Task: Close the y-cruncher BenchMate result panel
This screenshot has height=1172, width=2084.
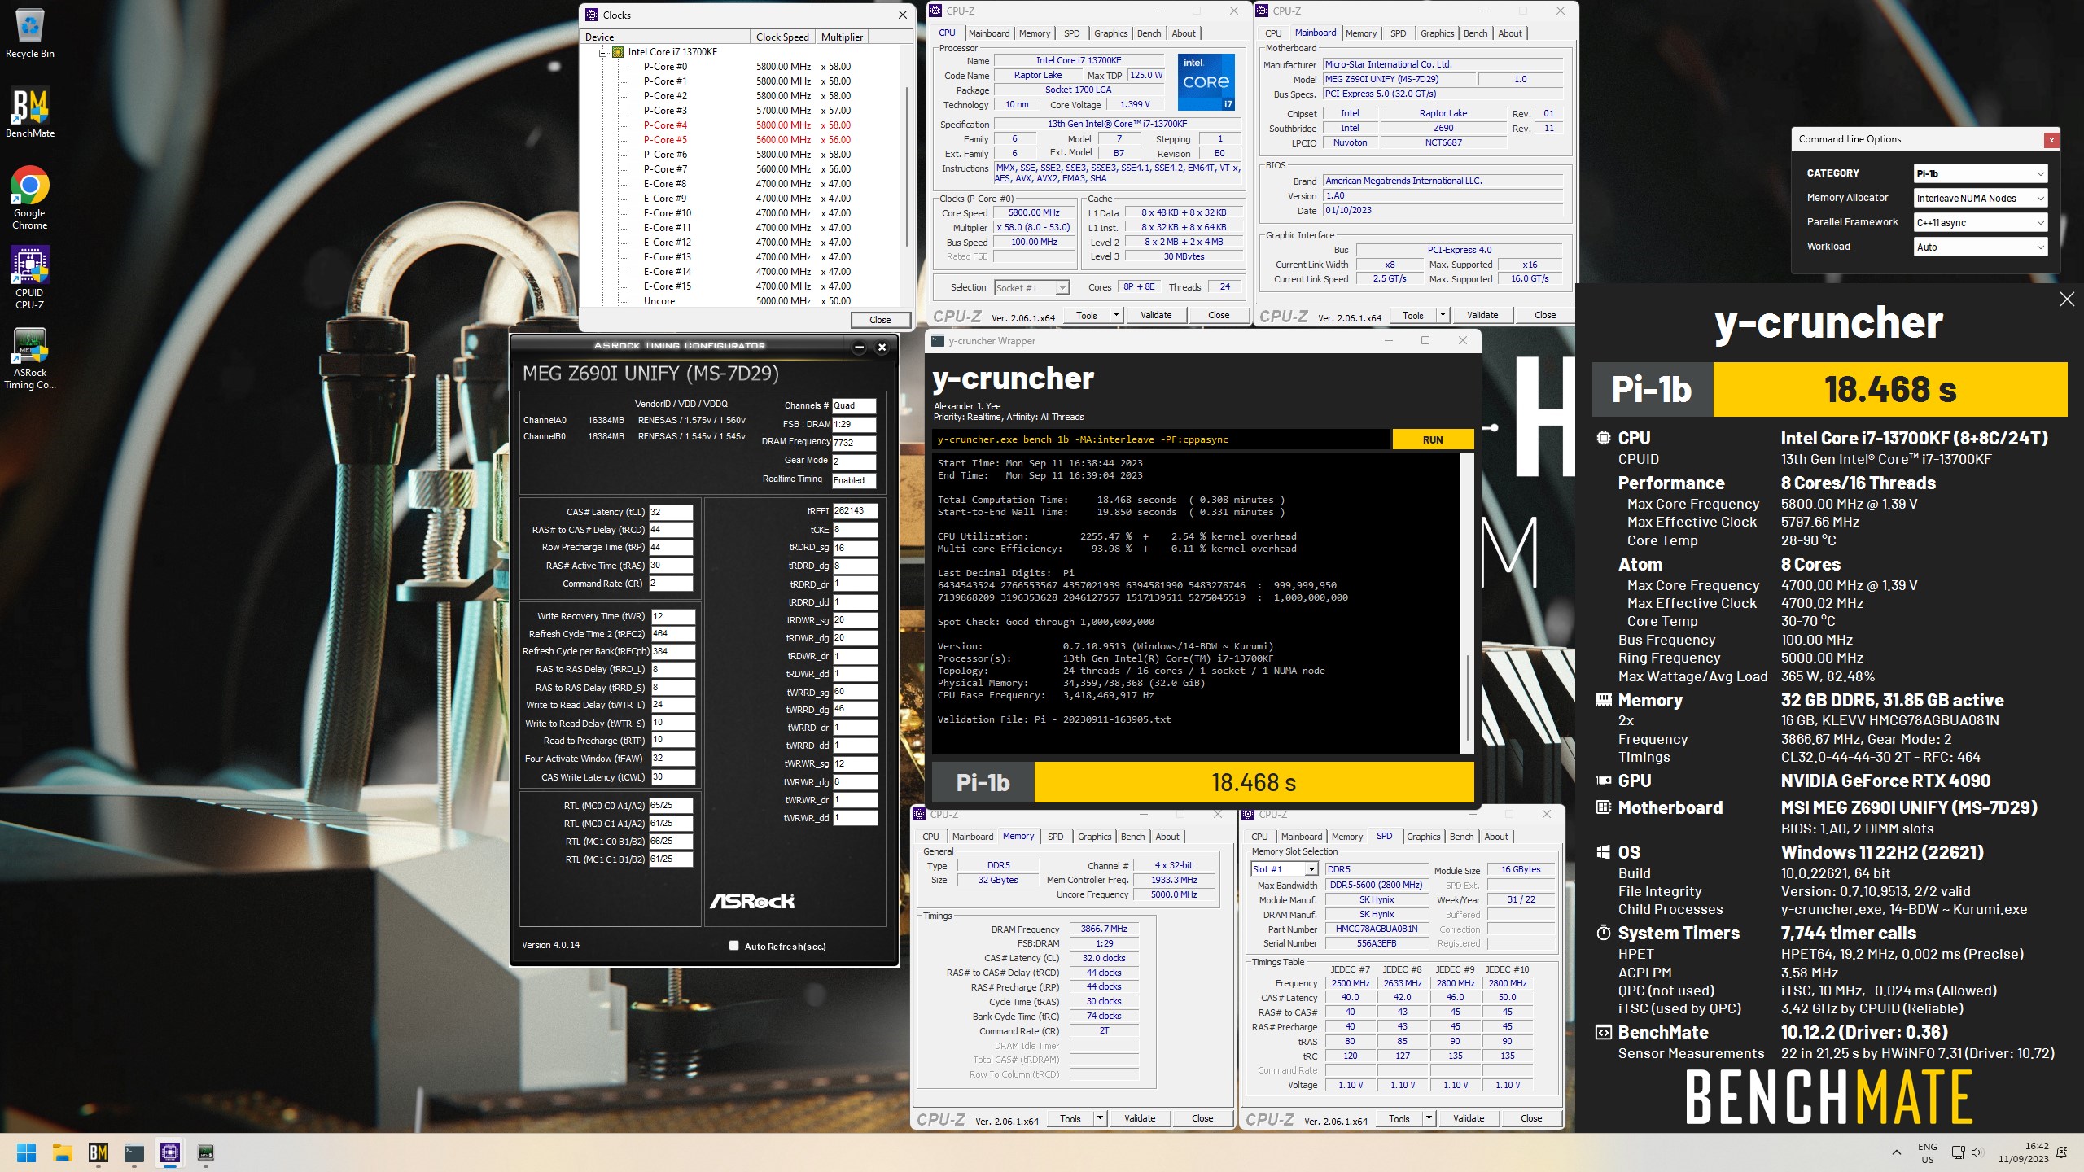Action: pyautogui.click(x=2067, y=300)
